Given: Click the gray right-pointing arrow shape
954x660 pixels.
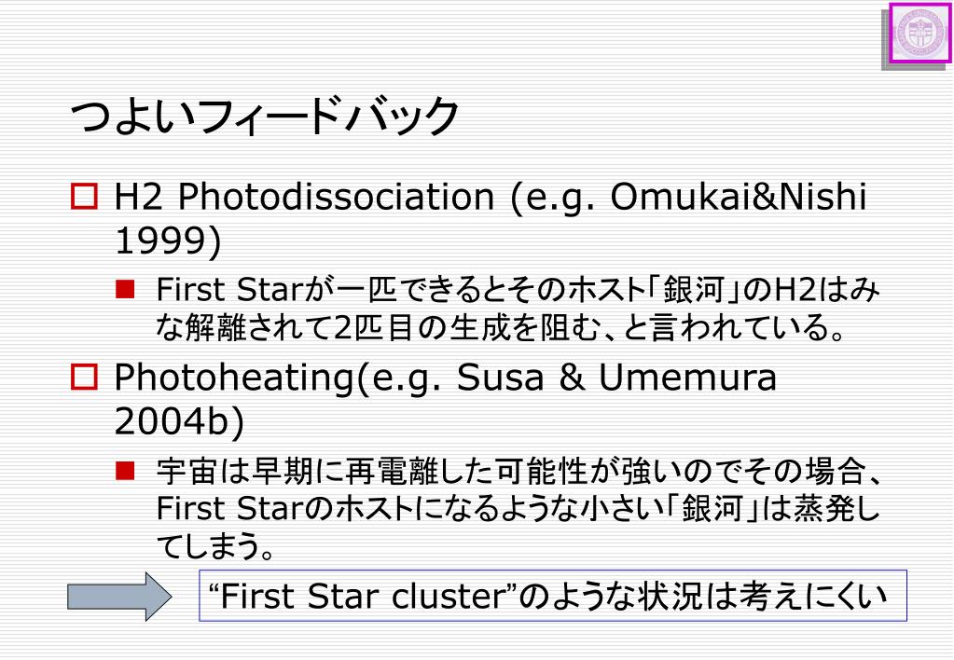Looking at the screenshot, I should pos(119,596).
